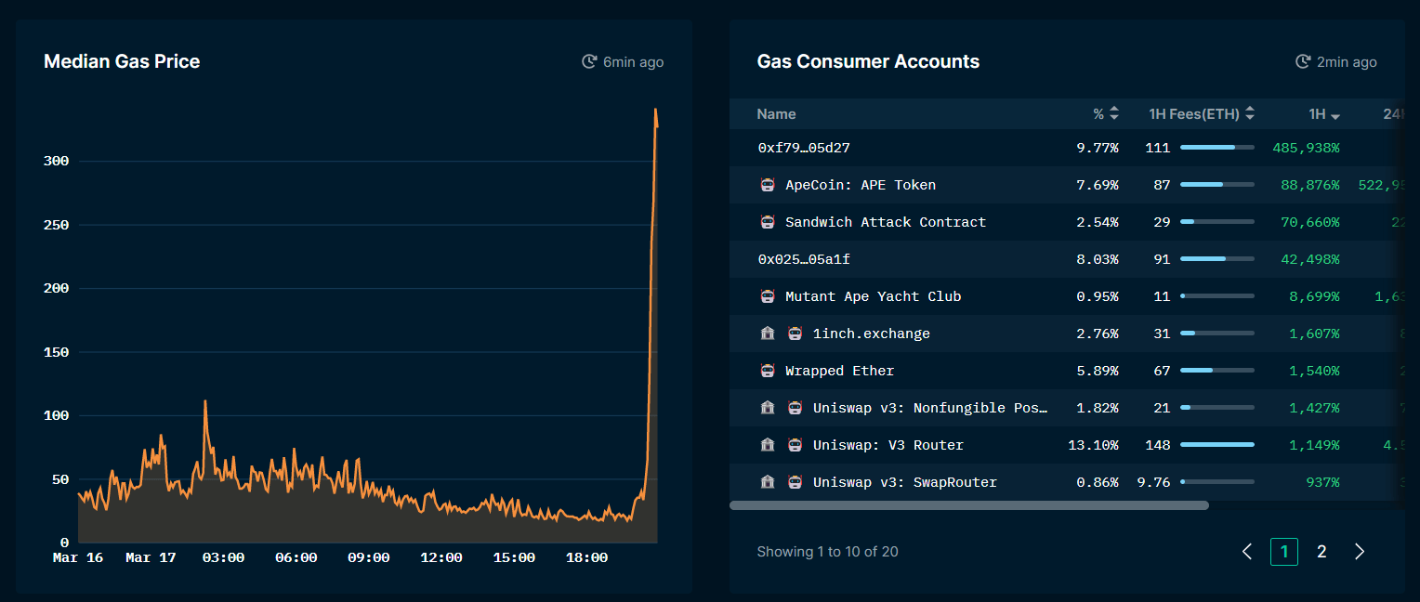This screenshot has height=602, width=1420.
Task: Open the 0x025…05a1f address entry
Action: click(803, 259)
